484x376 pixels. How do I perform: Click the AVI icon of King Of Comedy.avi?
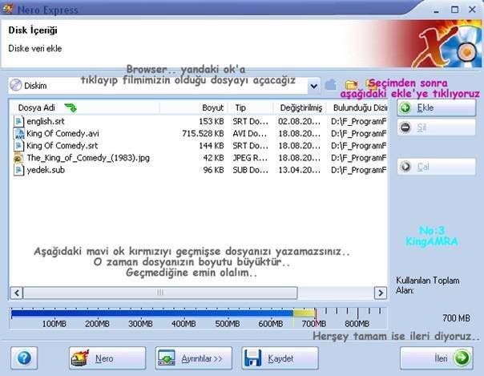(19, 133)
